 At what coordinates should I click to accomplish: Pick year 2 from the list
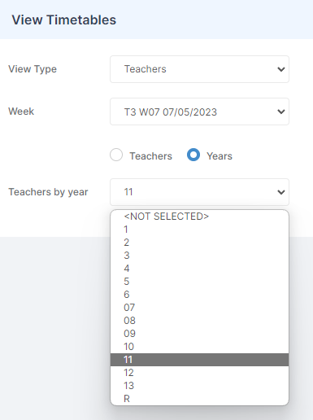click(x=199, y=243)
